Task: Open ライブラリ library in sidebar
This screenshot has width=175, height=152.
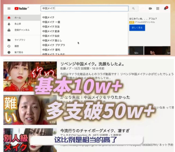Action: pos(22,40)
